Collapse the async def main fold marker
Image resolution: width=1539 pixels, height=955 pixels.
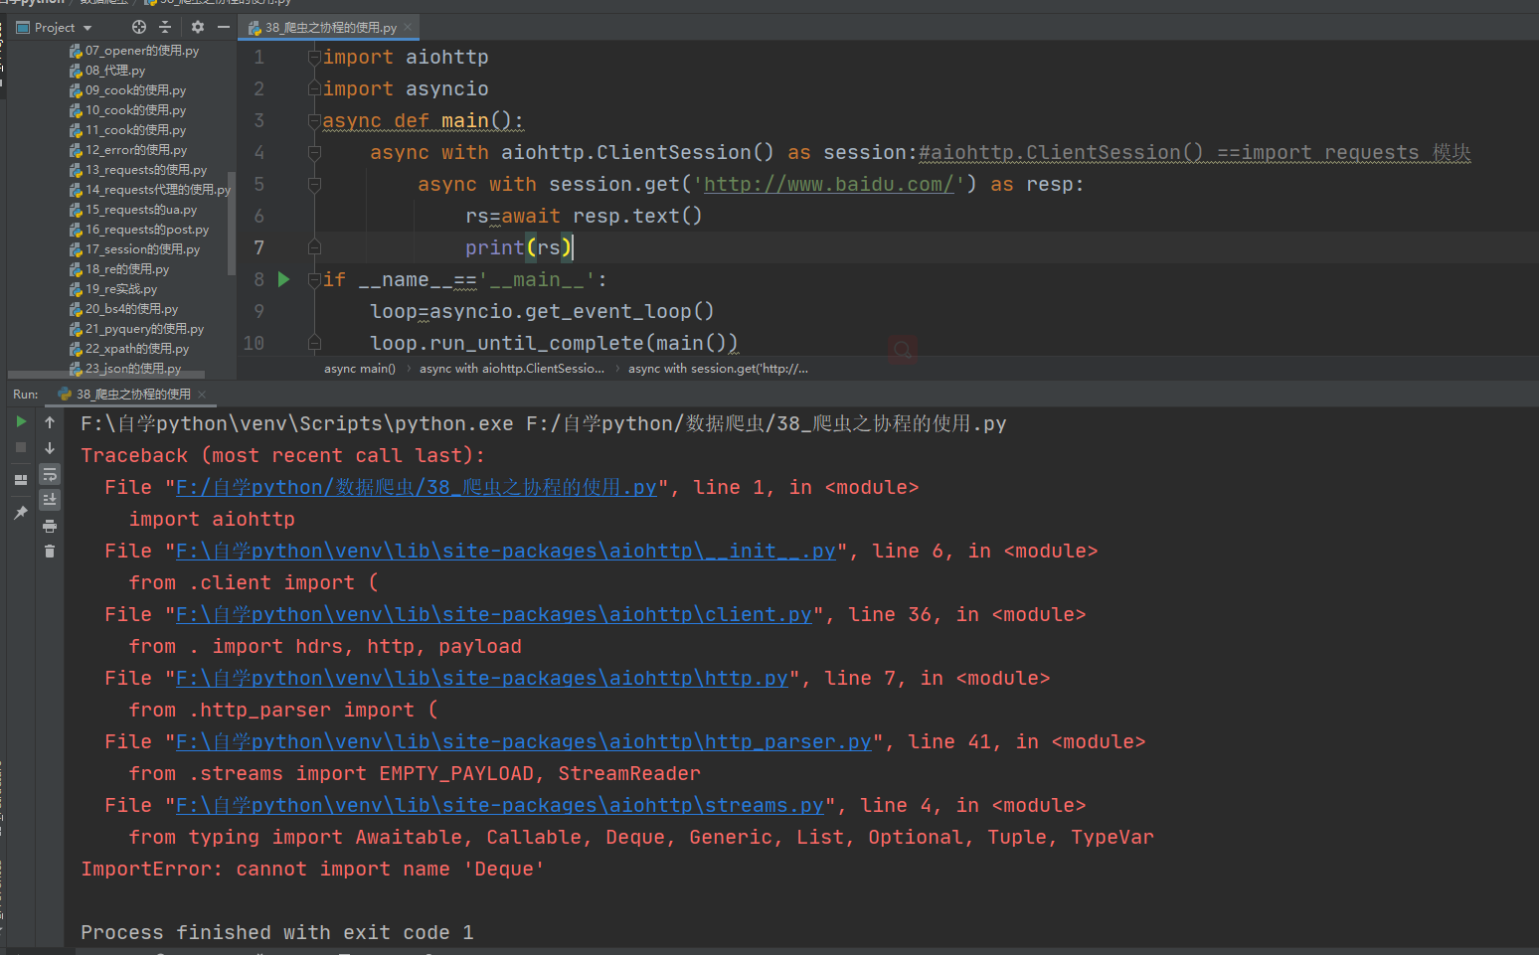(x=314, y=121)
